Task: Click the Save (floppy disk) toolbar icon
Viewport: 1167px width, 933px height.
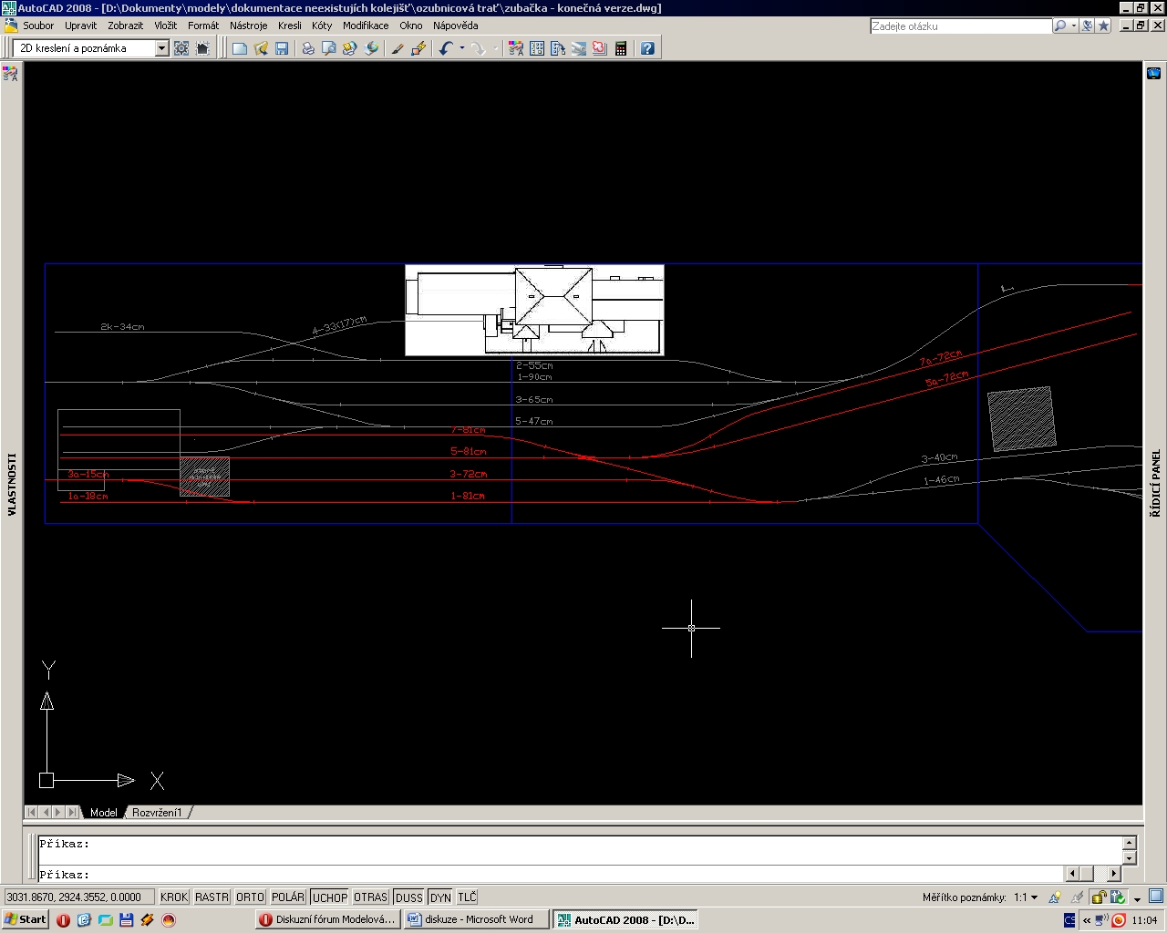Action: pyautogui.click(x=282, y=48)
